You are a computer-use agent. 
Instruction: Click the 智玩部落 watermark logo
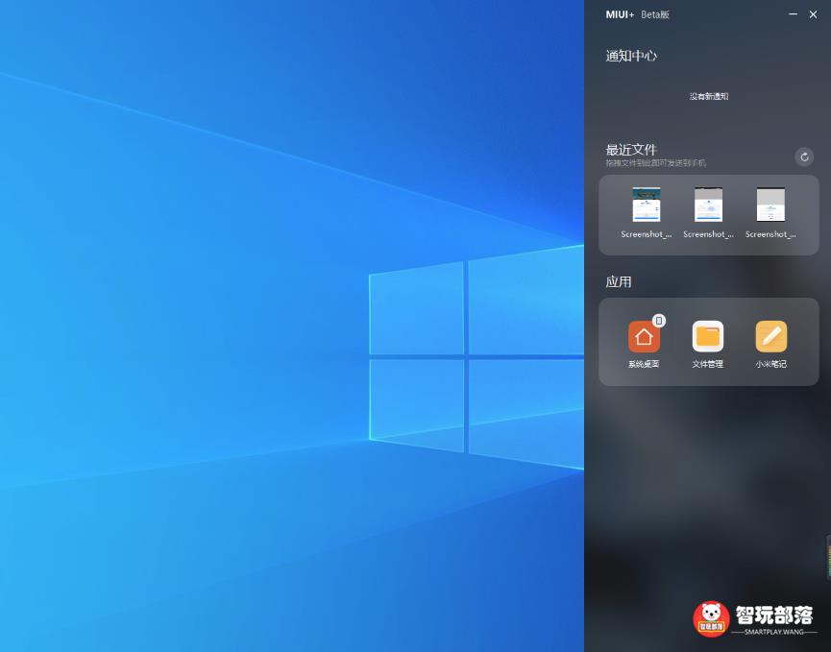754,618
